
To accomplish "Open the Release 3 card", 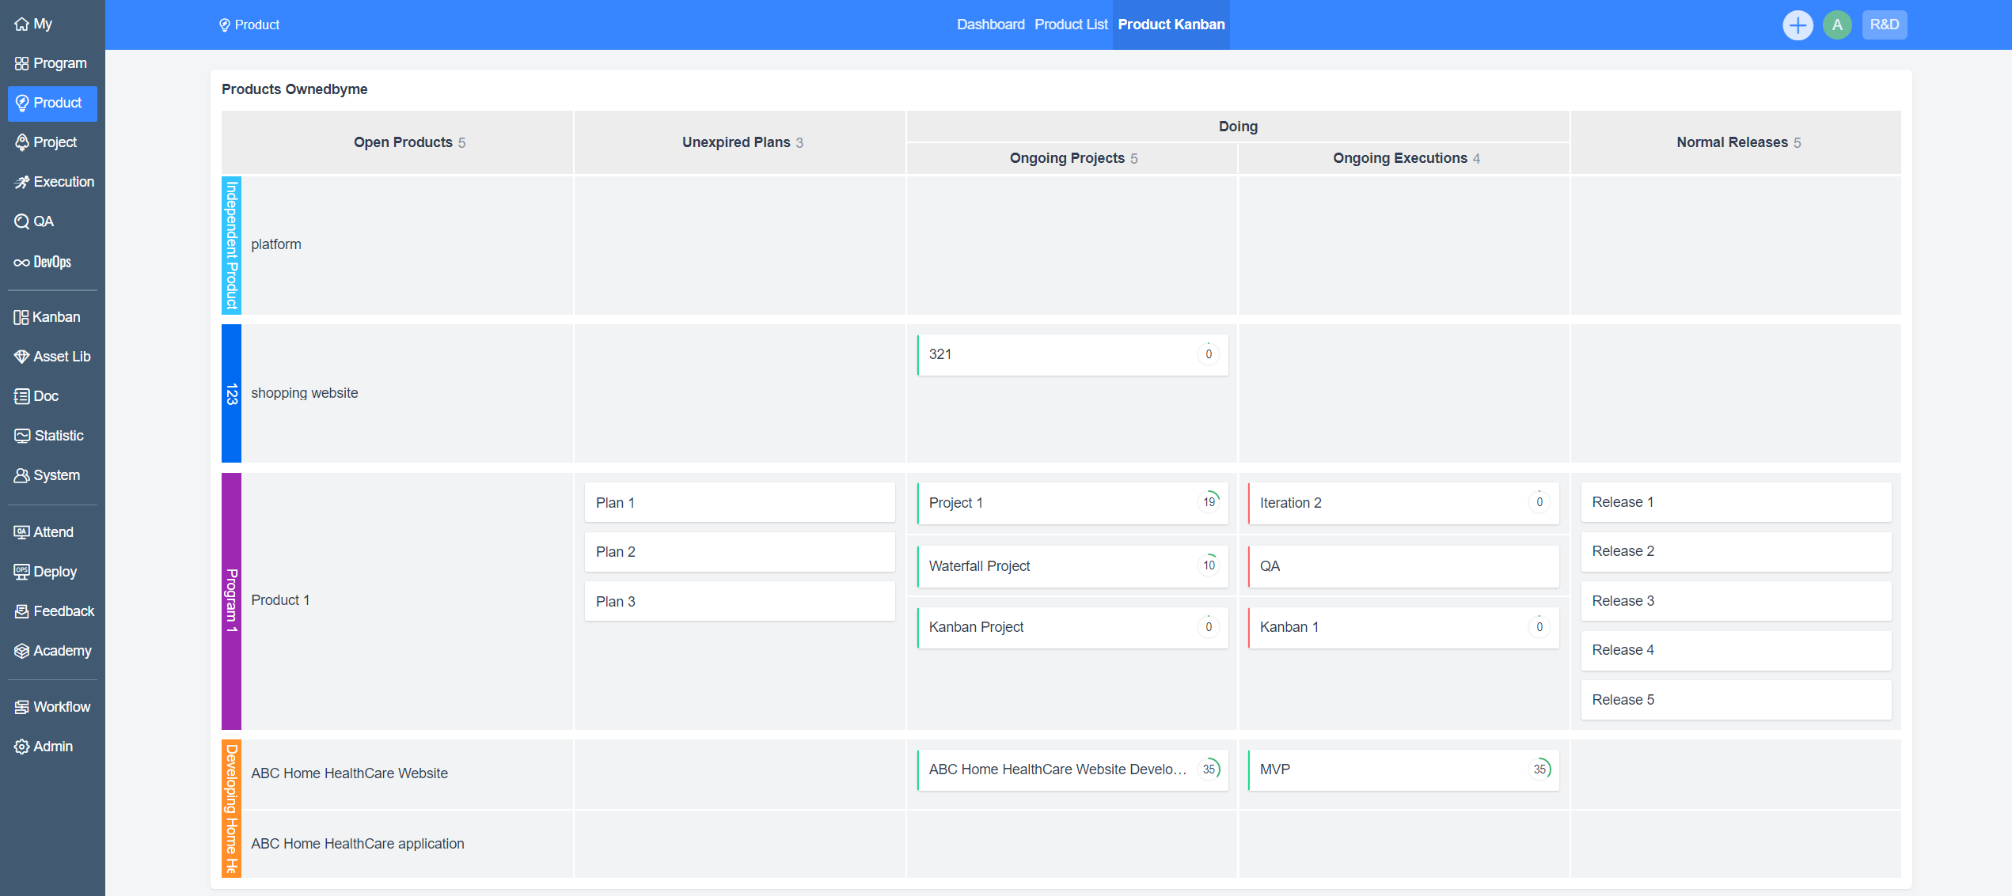I will tap(1735, 601).
